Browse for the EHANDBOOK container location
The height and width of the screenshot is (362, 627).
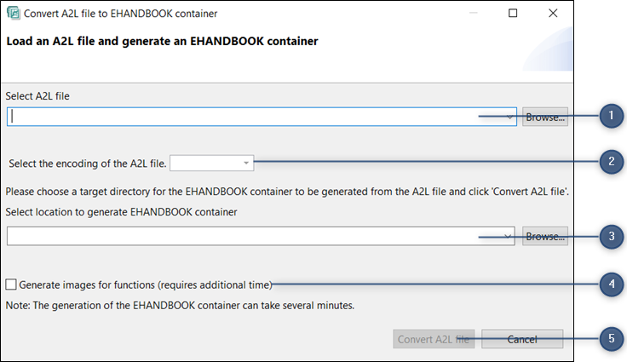coord(545,236)
